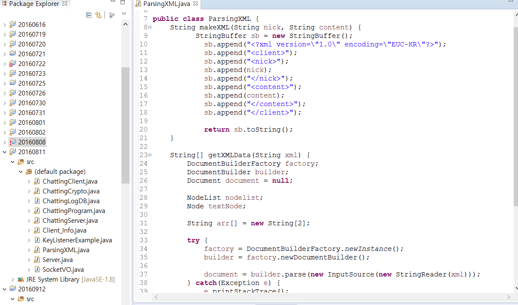The width and height of the screenshot is (518, 305).
Task: Fold the getXMLData method at line 23
Action: pos(150,155)
